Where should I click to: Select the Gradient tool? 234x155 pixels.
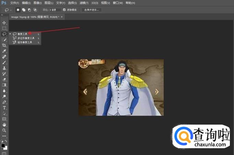point(4,85)
